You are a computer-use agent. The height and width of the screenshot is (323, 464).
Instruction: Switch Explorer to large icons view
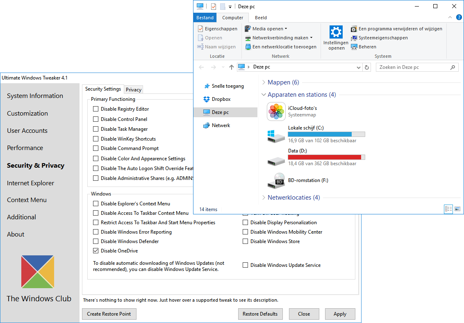coord(457,209)
